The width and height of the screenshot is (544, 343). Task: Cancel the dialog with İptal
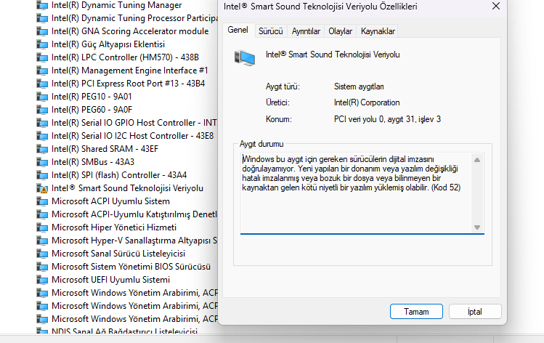[x=475, y=312]
